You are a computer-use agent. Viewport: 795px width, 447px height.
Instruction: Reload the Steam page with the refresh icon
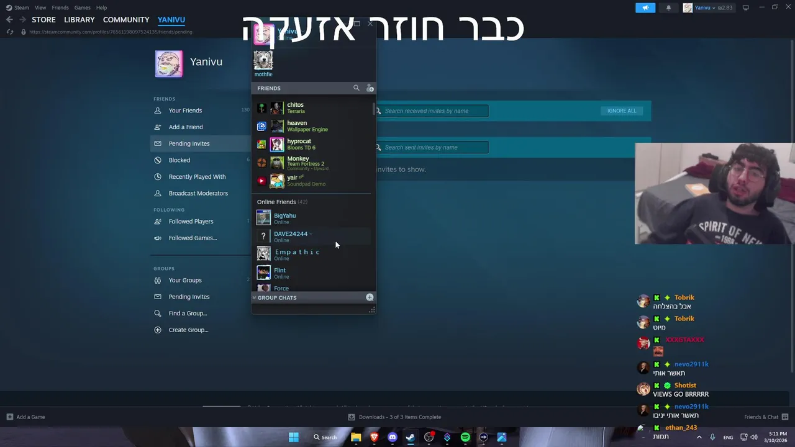coord(10,32)
